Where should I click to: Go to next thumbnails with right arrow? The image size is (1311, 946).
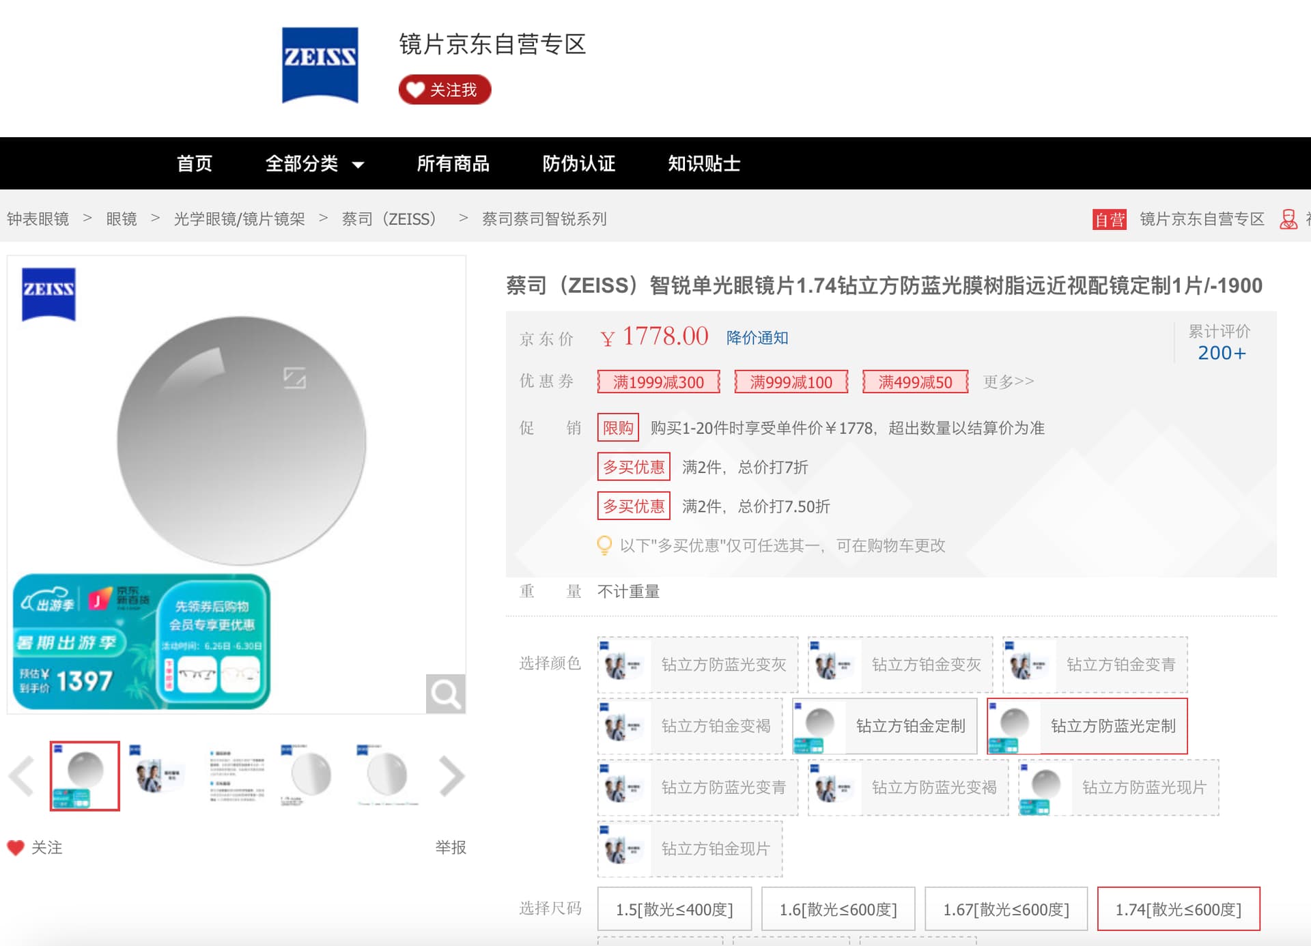(451, 776)
